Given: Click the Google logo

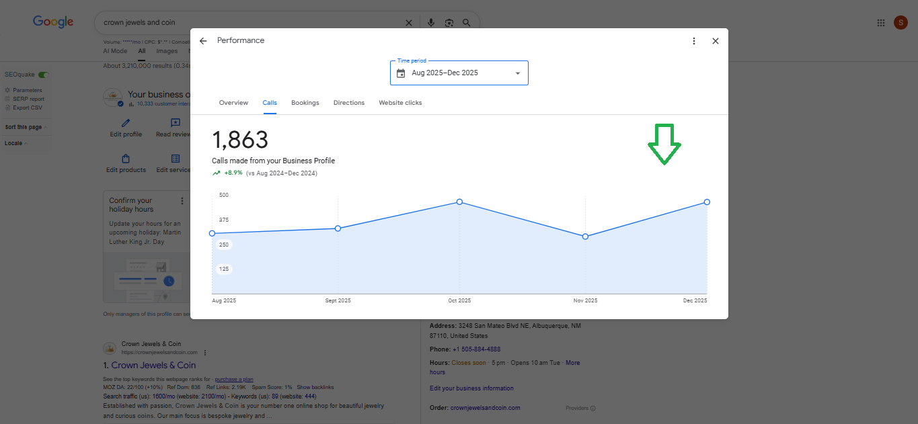Looking at the screenshot, I should (53, 22).
